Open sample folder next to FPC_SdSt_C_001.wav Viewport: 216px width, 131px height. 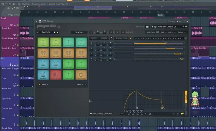[x=91, y=114]
